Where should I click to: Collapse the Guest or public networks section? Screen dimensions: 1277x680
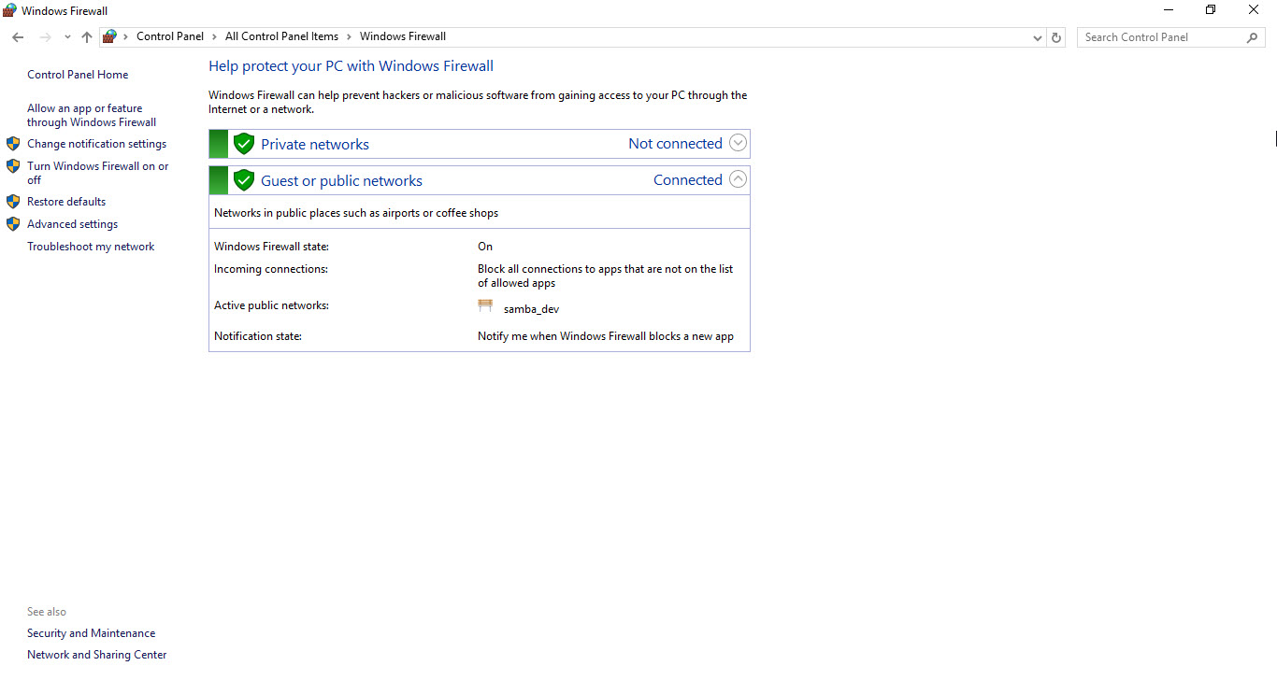click(738, 178)
